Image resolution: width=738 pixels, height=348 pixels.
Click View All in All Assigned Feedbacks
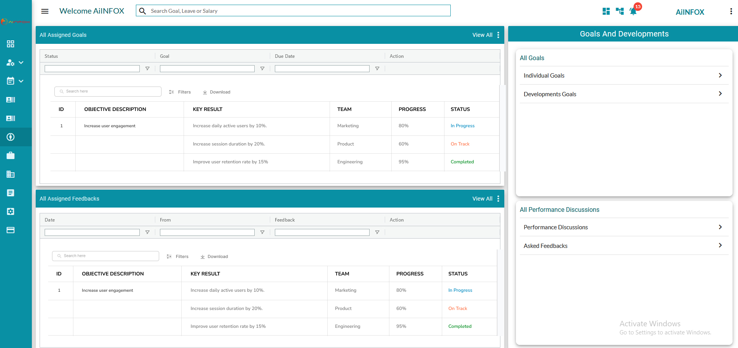(482, 199)
